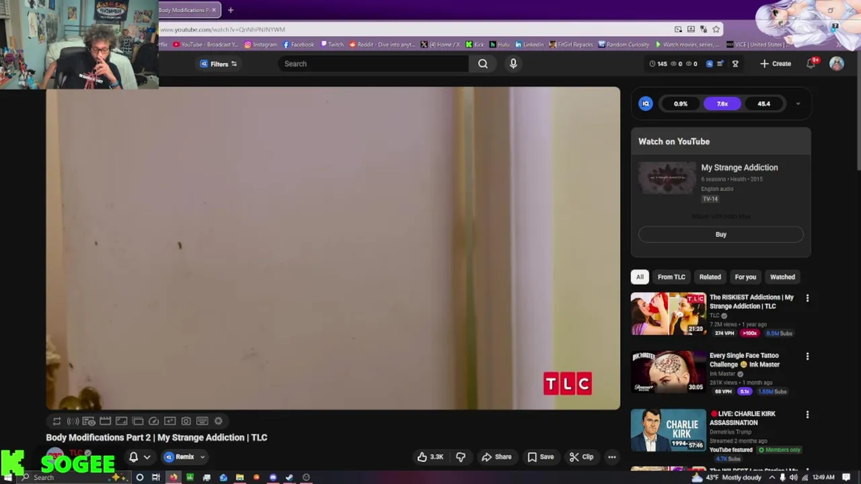Screen dimensions: 861x484
Task: Click the expand frame icon under the video
Action: point(121,421)
